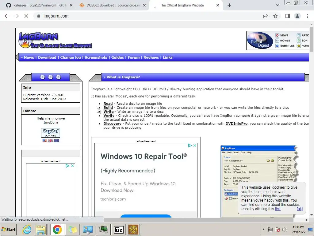
Task: Open the News navigation link
Action: click(x=29, y=57)
